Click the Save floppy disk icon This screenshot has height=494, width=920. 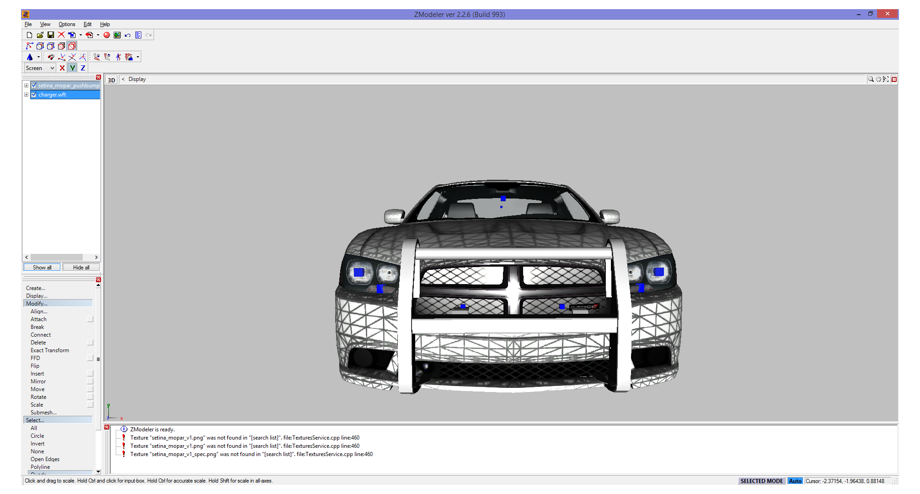tap(51, 35)
